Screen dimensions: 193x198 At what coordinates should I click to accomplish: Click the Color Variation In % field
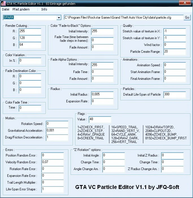[x=30, y=61]
